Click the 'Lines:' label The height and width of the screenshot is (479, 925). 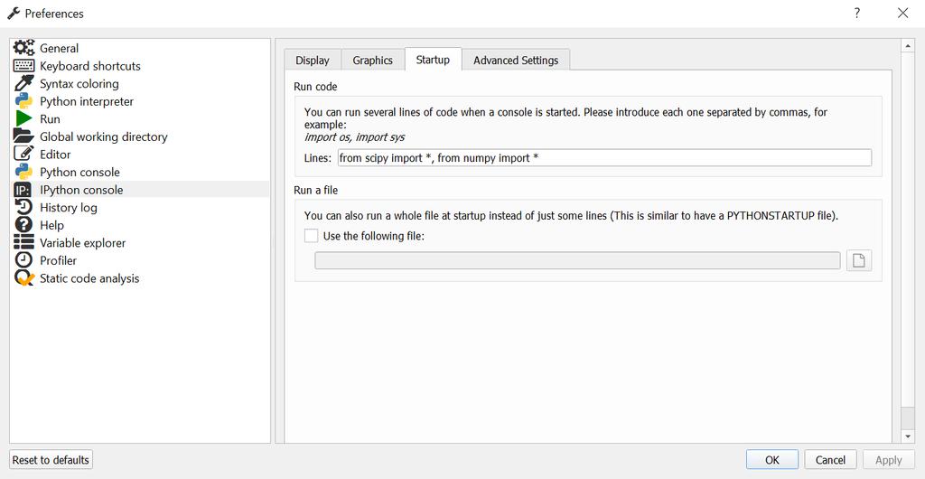tap(318, 158)
